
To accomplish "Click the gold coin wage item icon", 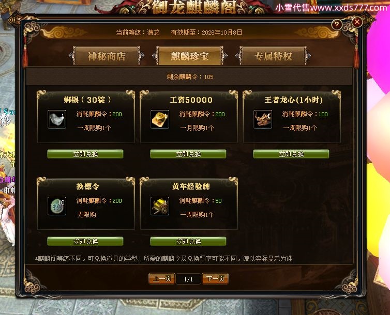I will [160, 119].
